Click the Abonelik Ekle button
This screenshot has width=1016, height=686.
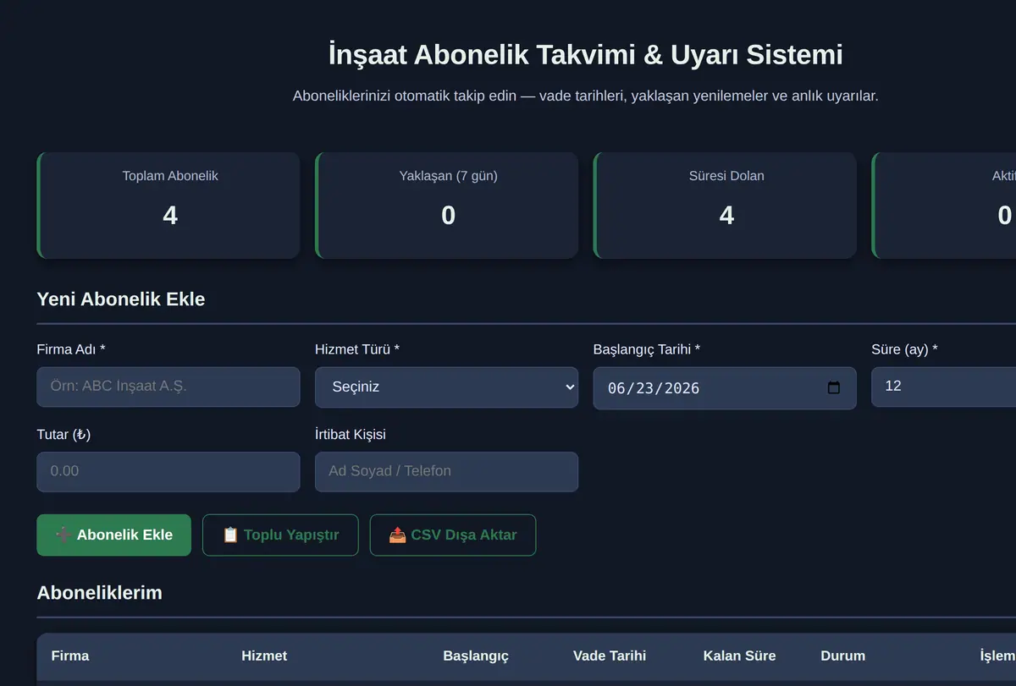[x=114, y=535]
